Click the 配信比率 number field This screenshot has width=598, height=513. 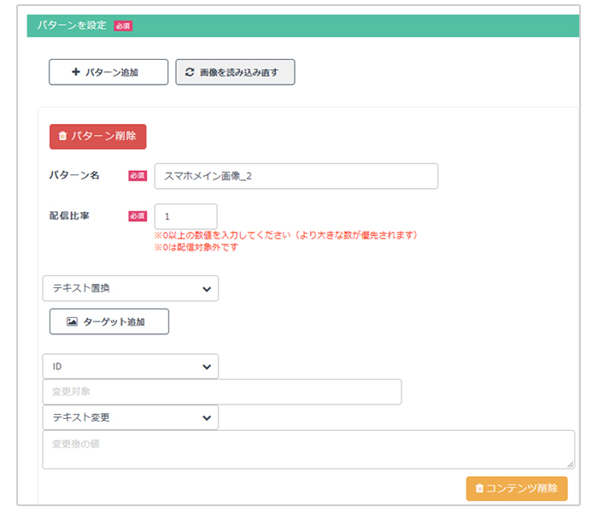[x=185, y=216]
